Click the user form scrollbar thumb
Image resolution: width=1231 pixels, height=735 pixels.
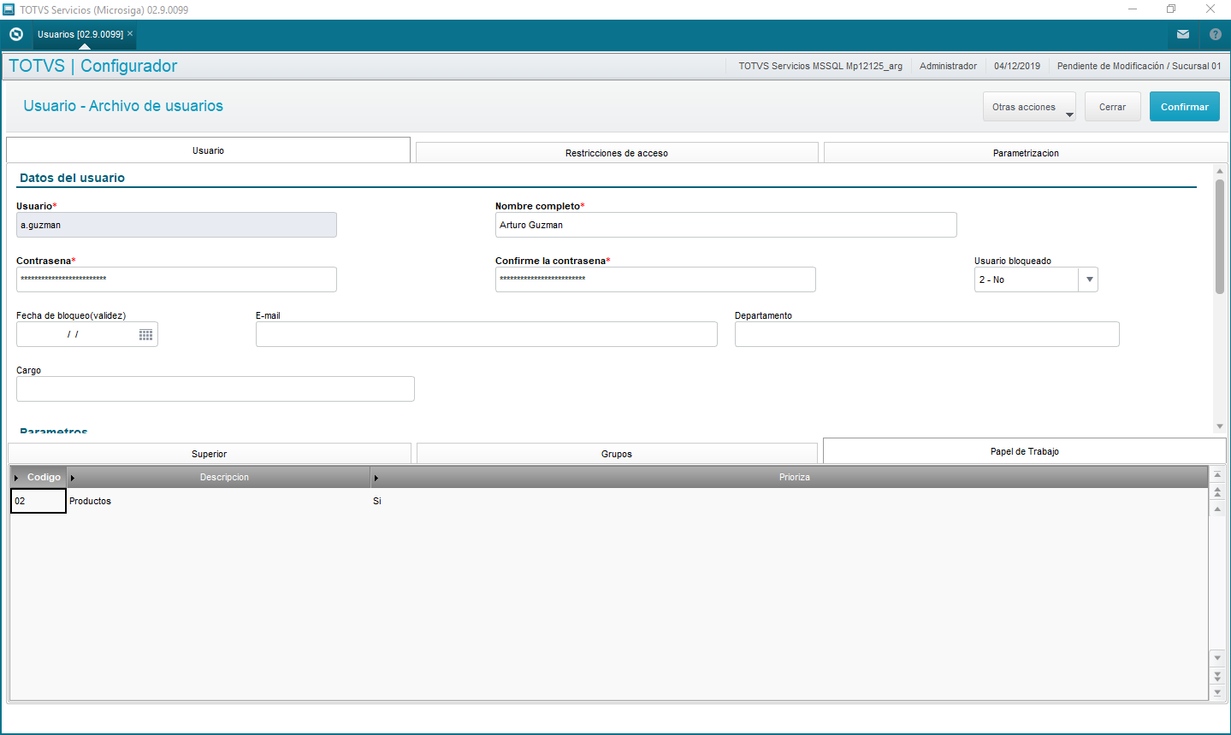coord(1220,237)
